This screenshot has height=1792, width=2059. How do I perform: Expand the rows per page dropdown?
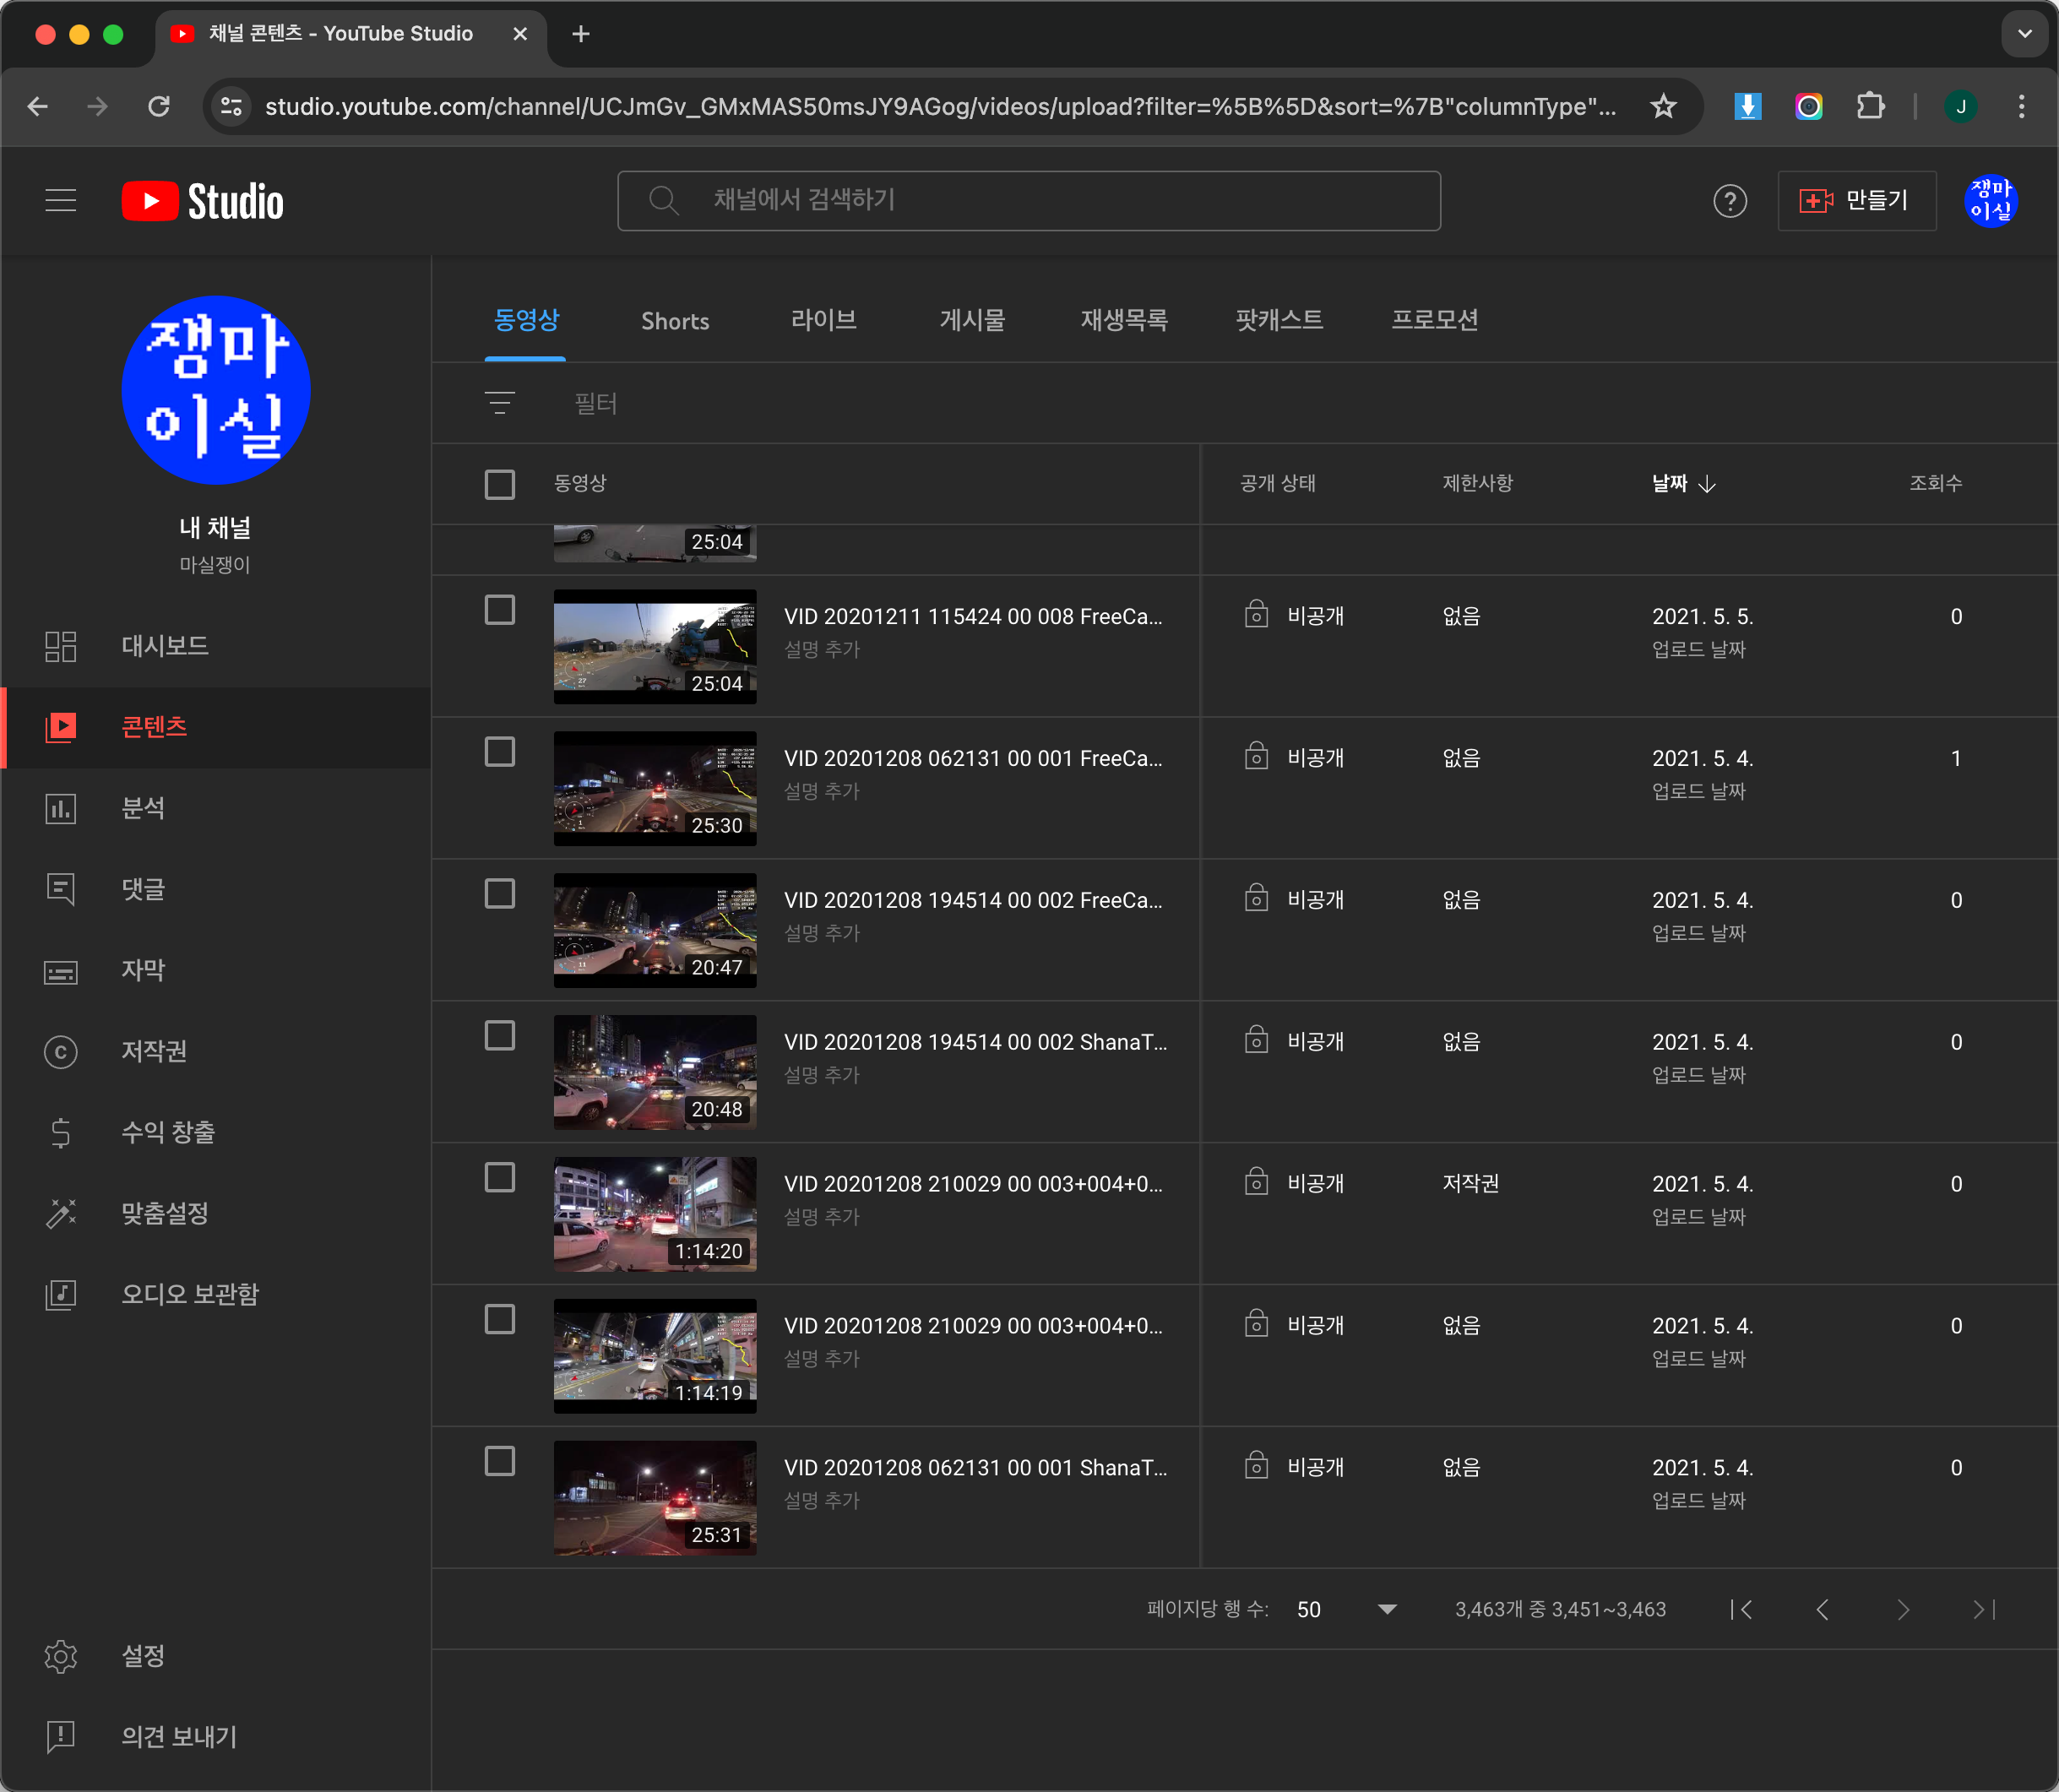click(x=1346, y=1609)
